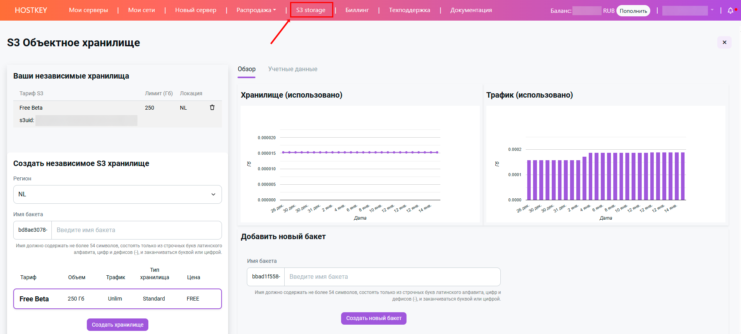Select the Free Beta tariff plan
This screenshot has height=334, width=741.
point(117,299)
